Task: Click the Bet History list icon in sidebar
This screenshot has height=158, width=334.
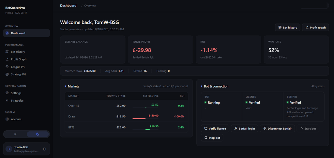Action: (7, 52)
